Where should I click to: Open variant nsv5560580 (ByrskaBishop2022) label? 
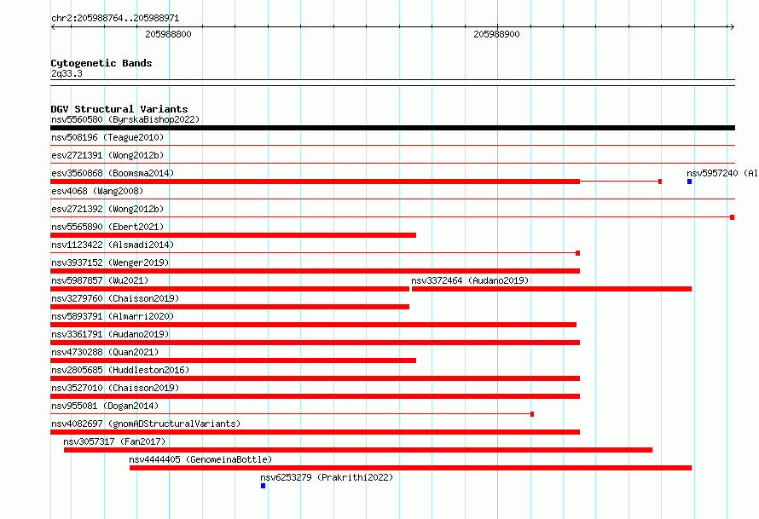tap(125, 119)
